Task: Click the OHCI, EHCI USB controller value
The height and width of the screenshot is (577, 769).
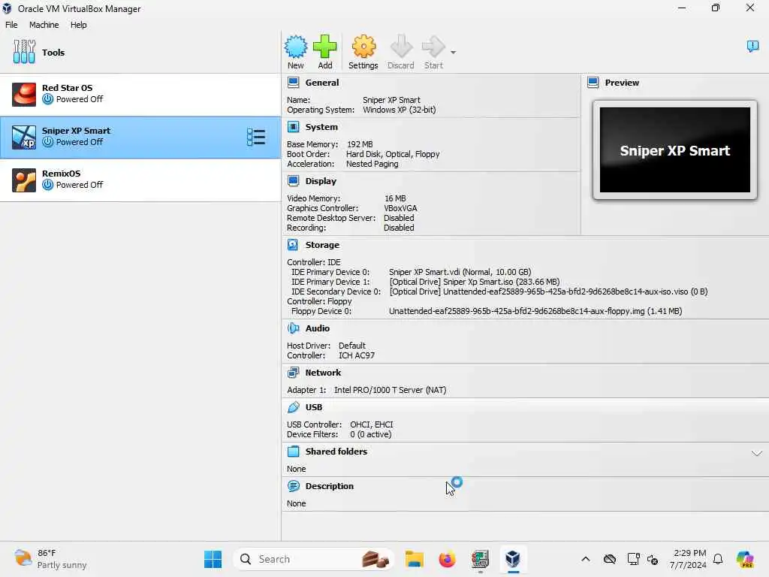Action: [x=371, y=424]
